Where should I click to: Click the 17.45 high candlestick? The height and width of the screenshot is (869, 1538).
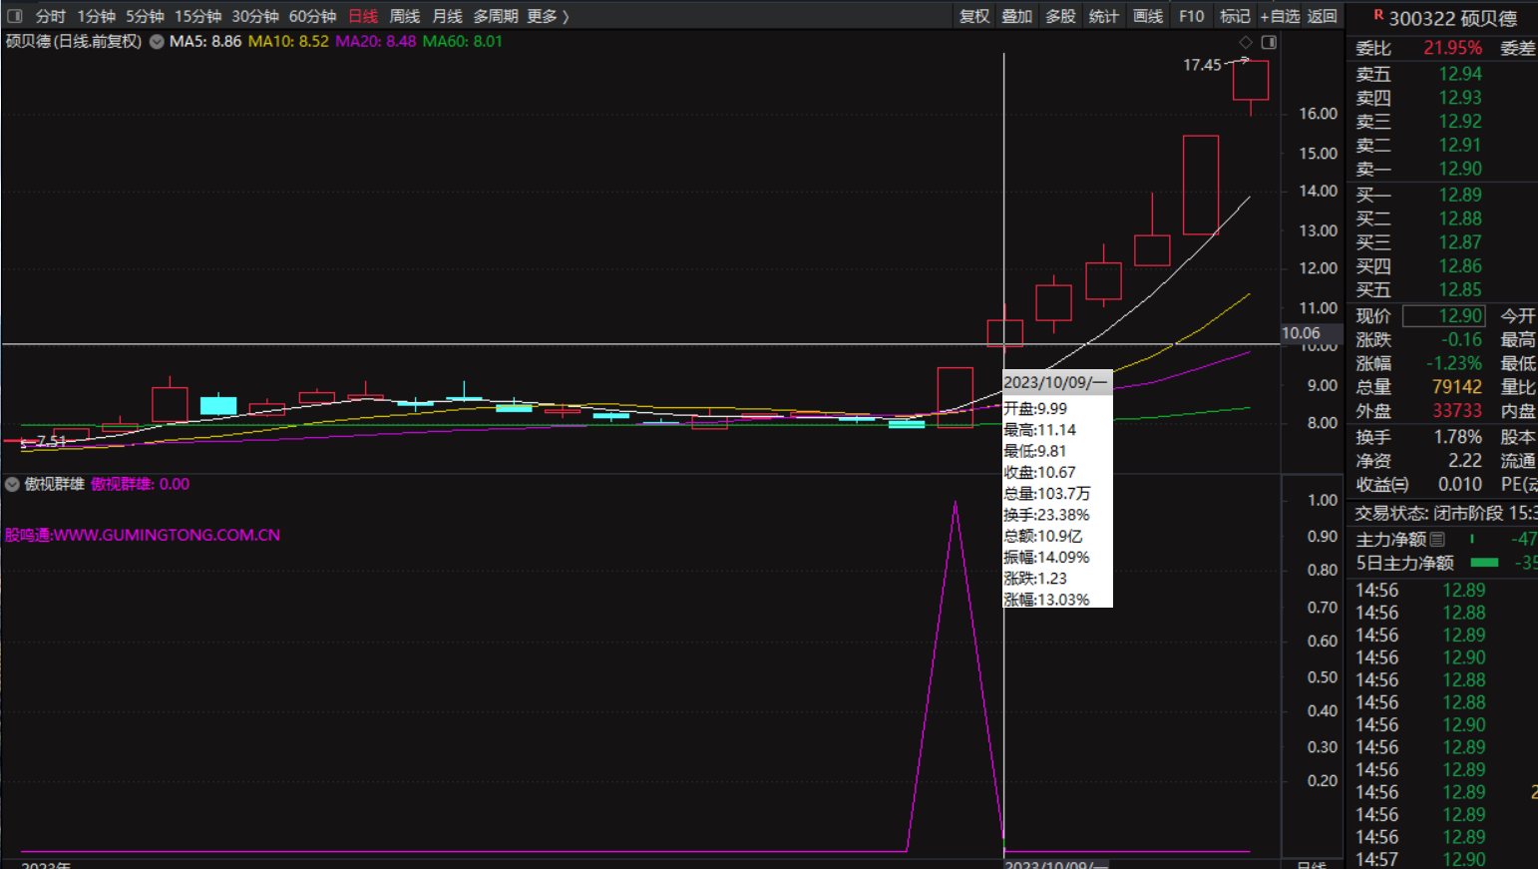pyautogui.click(x=1251, y=80)
